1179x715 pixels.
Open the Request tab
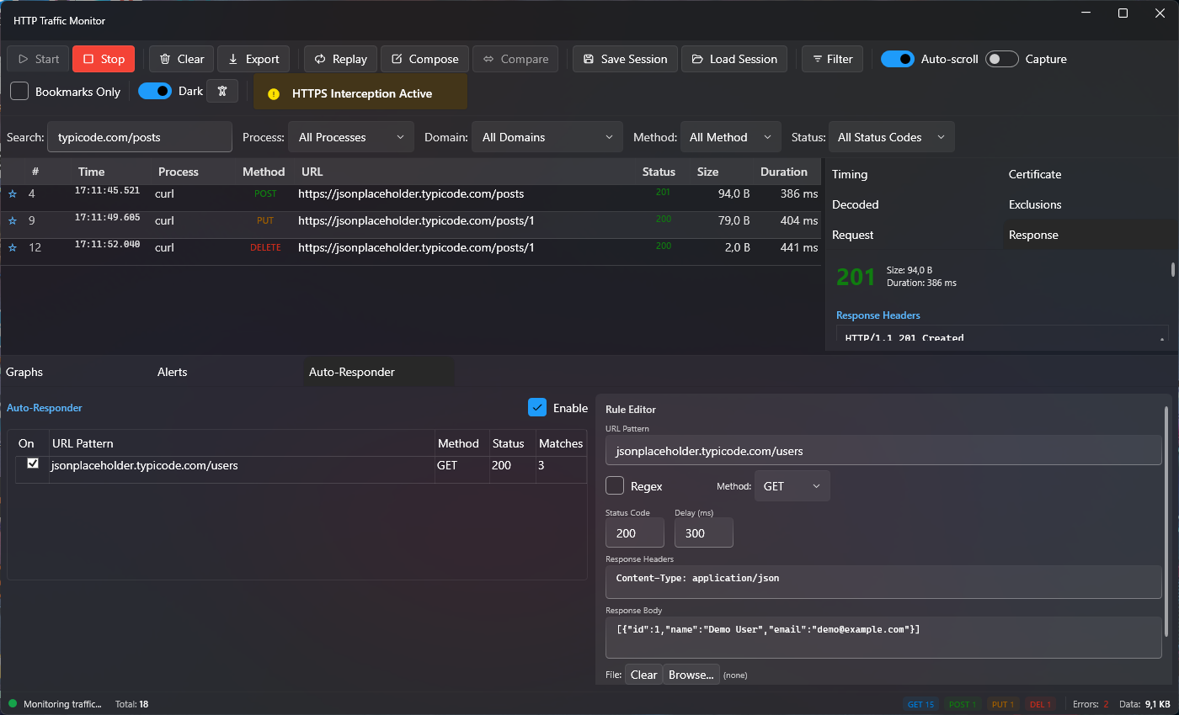(853, 235)
